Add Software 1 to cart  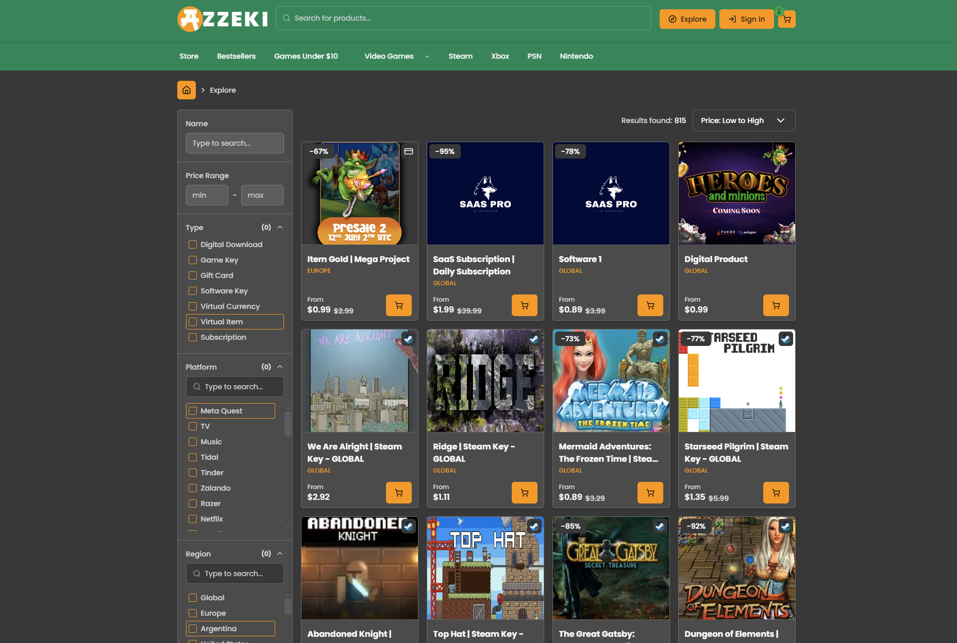pyautogui.click(x=650, y=305)
